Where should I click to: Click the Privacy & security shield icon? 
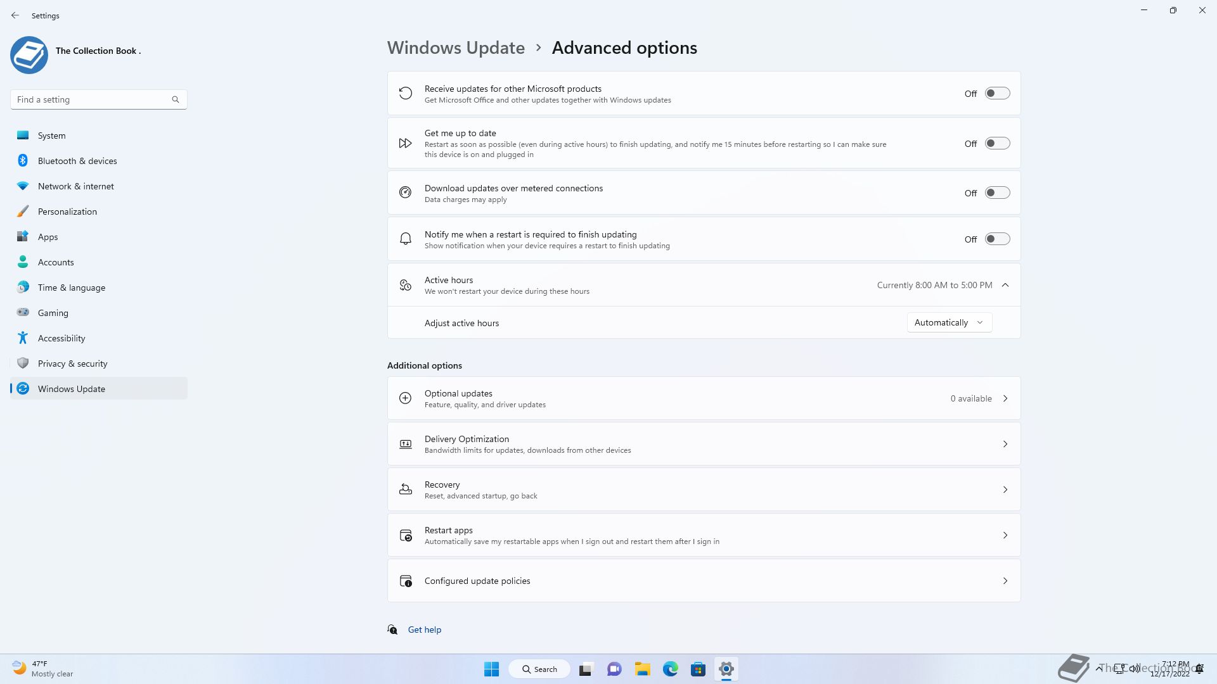23,363
